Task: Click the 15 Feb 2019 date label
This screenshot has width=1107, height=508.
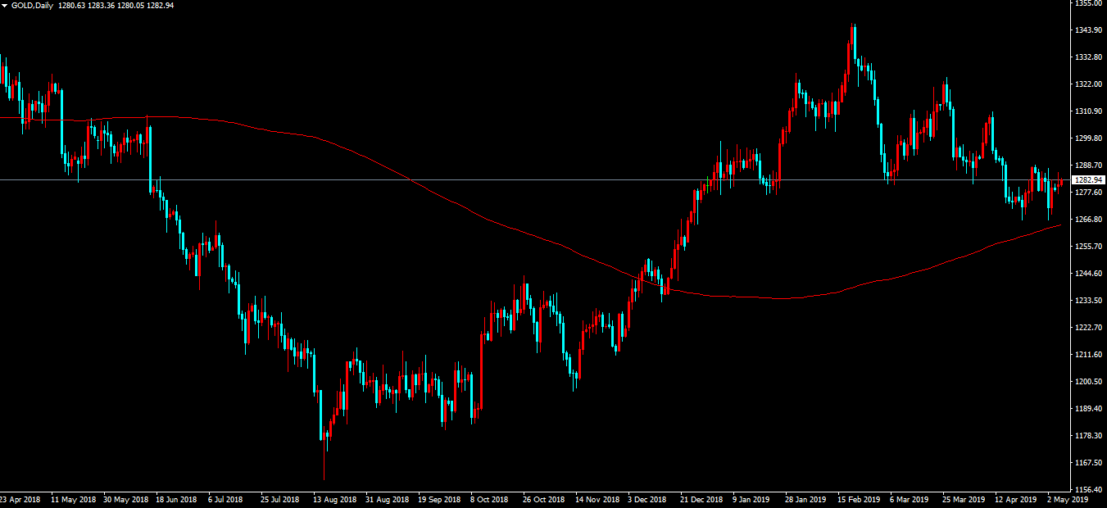Action: click(x=859, y=498)
